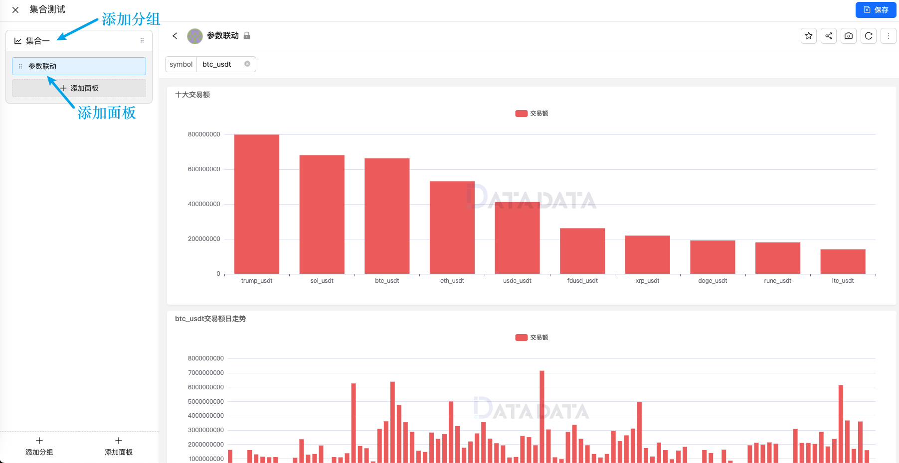Click 添加面板 inside the 集合一 group
The width and height of the screenshot is (899, 463).
[x=79, y=88]
